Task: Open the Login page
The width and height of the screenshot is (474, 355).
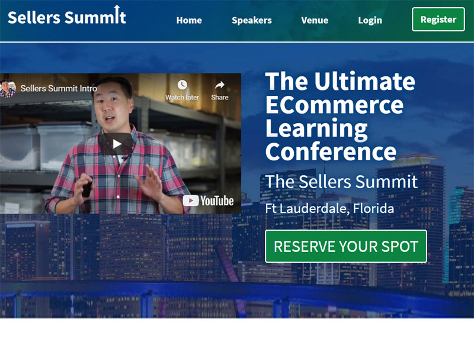Action: (370, 20)
